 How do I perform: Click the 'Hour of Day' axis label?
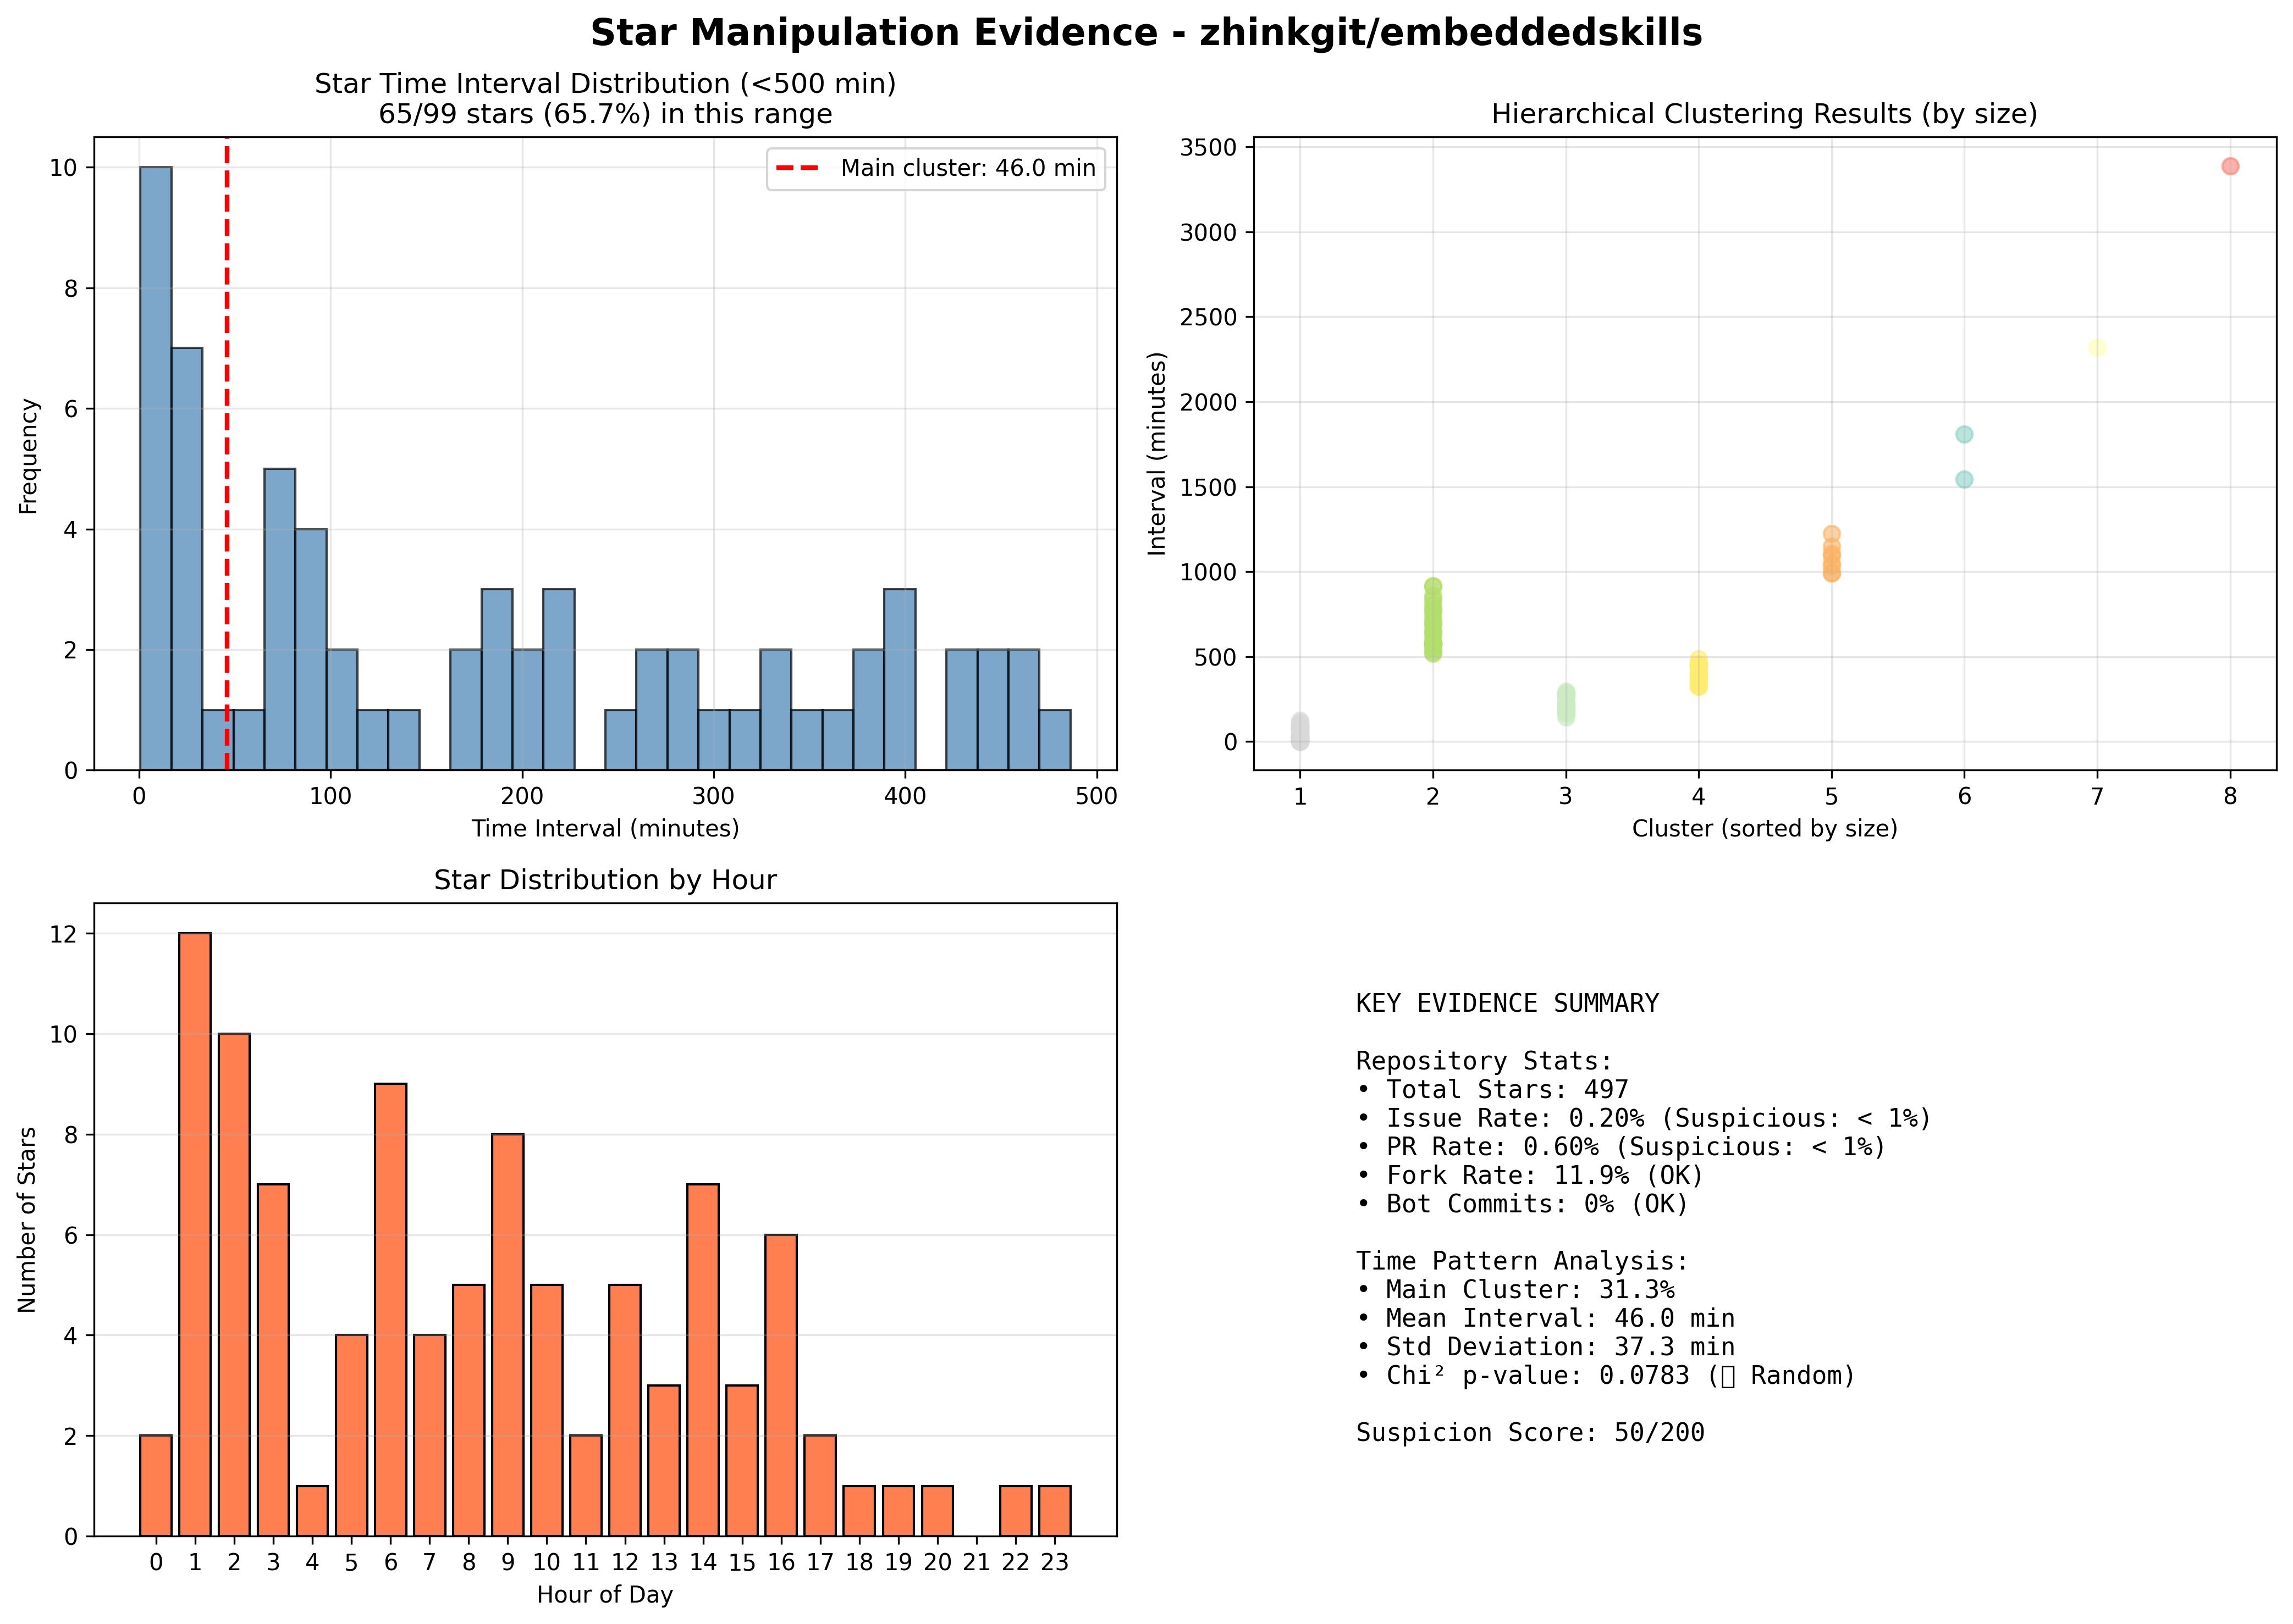click(x=605, y=1595)
